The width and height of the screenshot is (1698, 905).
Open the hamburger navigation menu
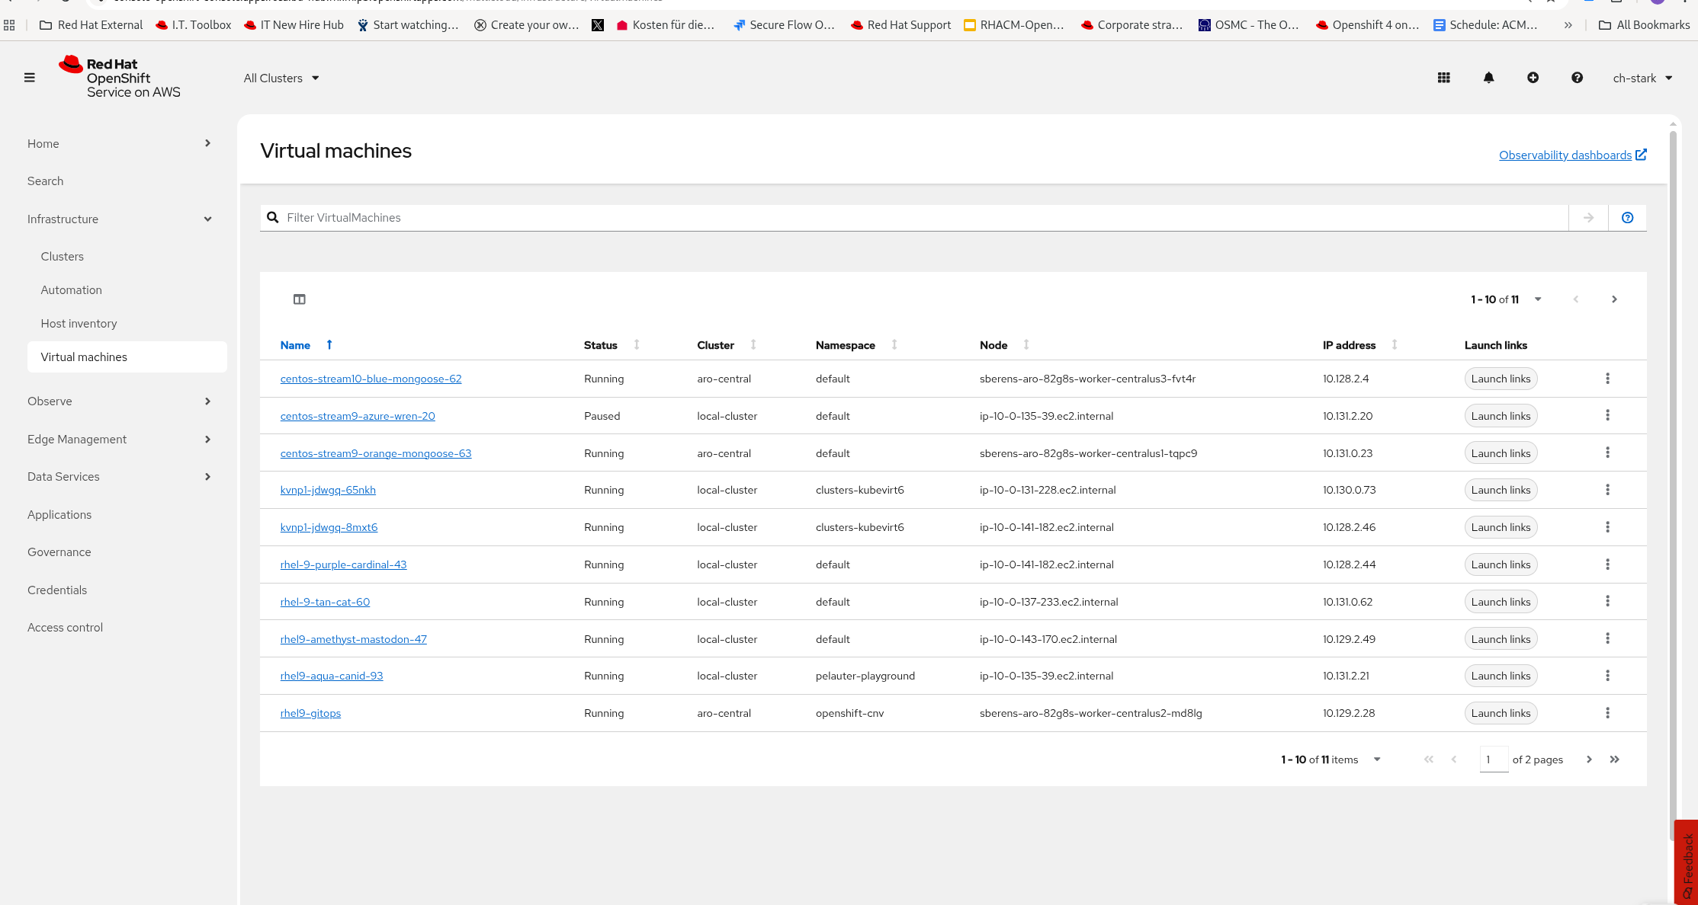click(30, 78)
